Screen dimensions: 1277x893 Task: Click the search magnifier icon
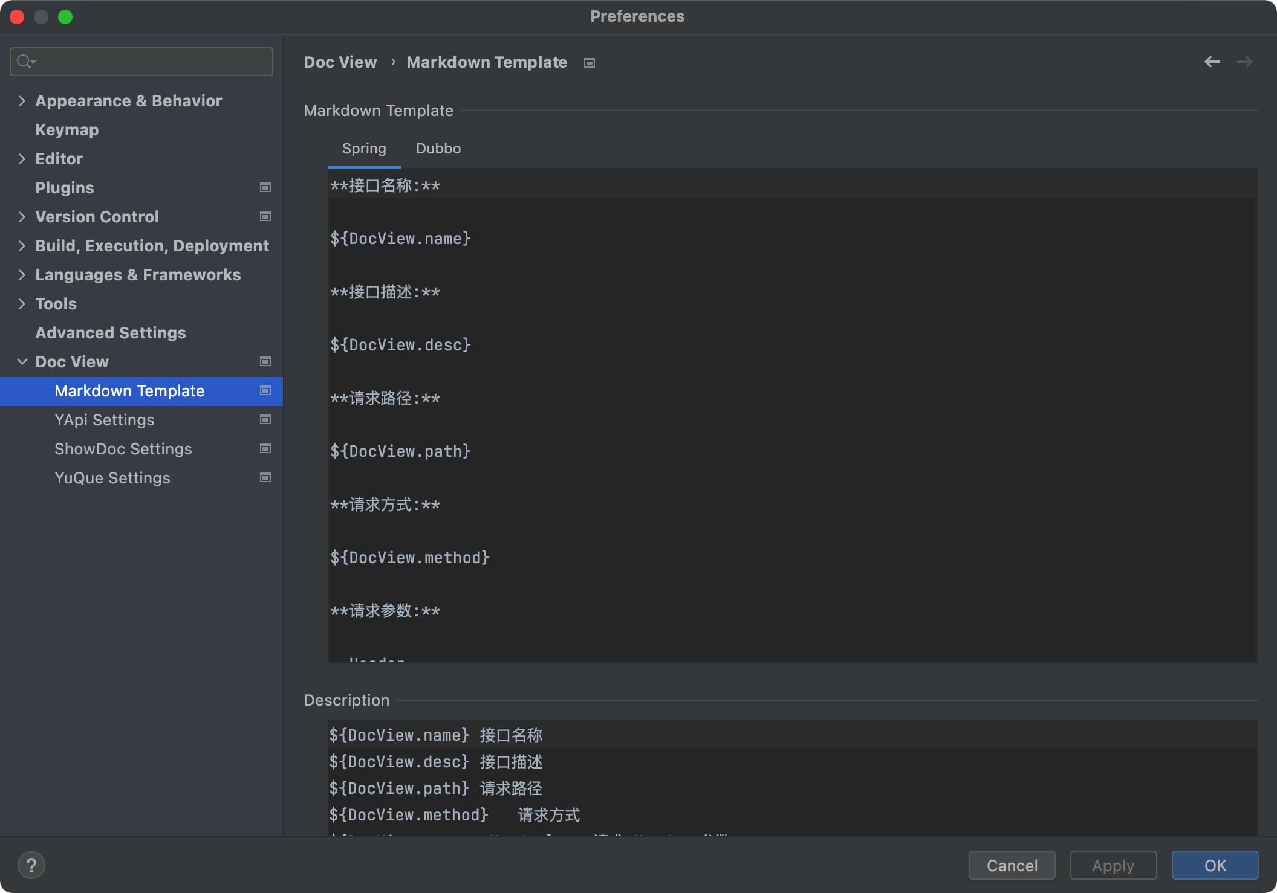click(x=25, y=62)
